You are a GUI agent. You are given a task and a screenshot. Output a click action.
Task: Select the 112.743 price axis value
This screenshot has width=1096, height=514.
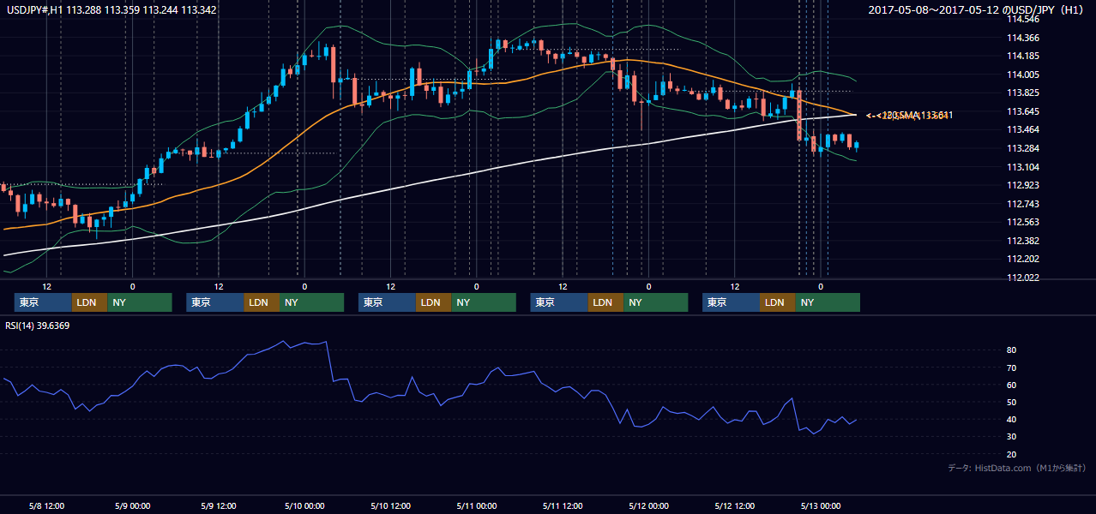1023,205
